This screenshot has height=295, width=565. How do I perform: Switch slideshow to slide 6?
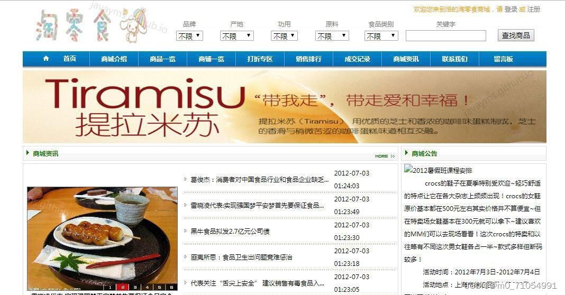click(x=171, y=287)
